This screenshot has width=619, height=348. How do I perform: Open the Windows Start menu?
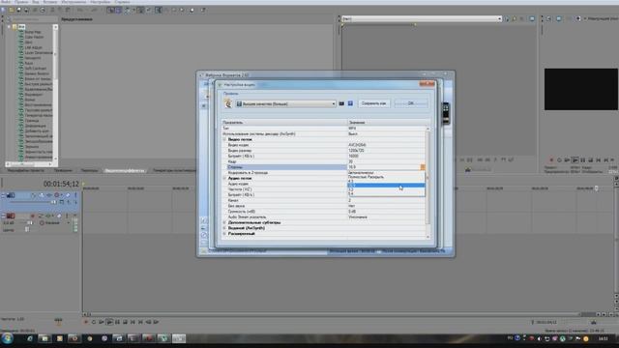click(7, 338)
